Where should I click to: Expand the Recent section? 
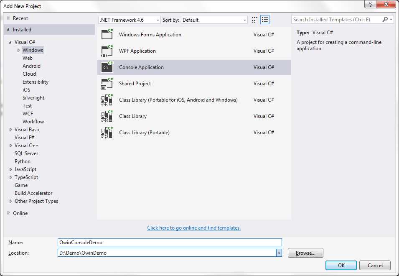point(8,18)
